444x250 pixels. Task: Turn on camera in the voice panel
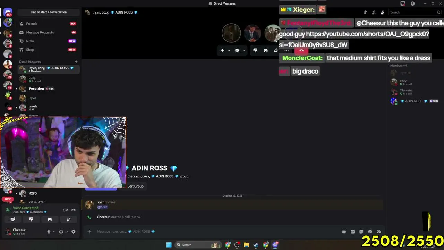13,219
